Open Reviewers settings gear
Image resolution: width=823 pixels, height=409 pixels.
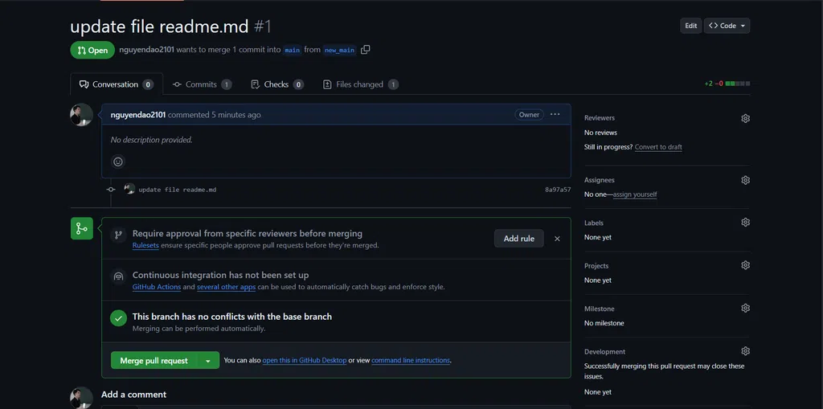pos(745,118)
